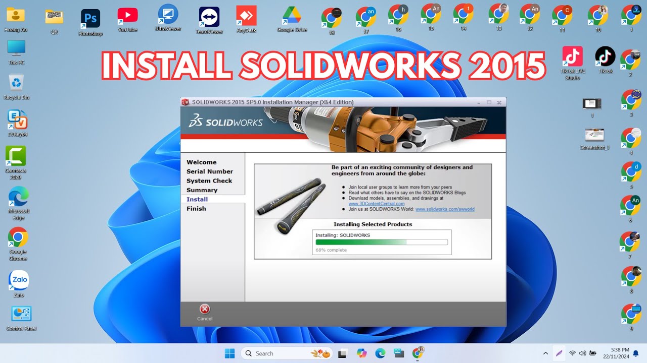647x363 pixels.
Task: Select the Google Chrome desktop shortcut
Action: 18,244
